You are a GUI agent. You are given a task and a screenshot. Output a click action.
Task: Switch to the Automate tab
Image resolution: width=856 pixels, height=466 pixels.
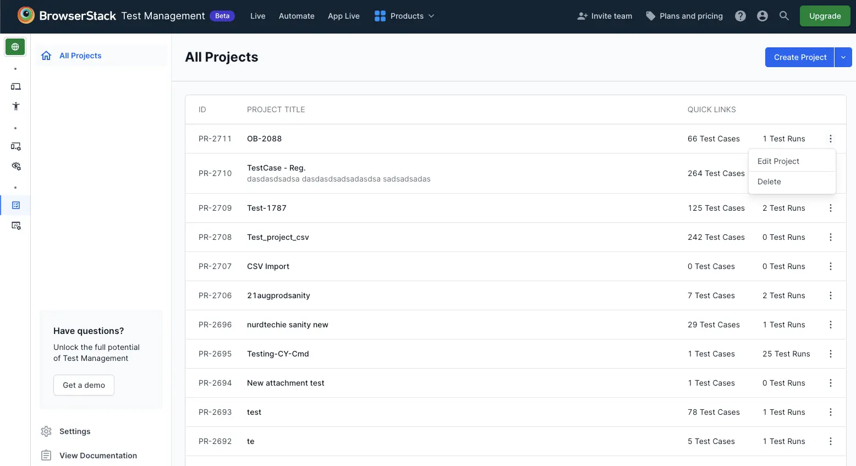pos(297,16)
